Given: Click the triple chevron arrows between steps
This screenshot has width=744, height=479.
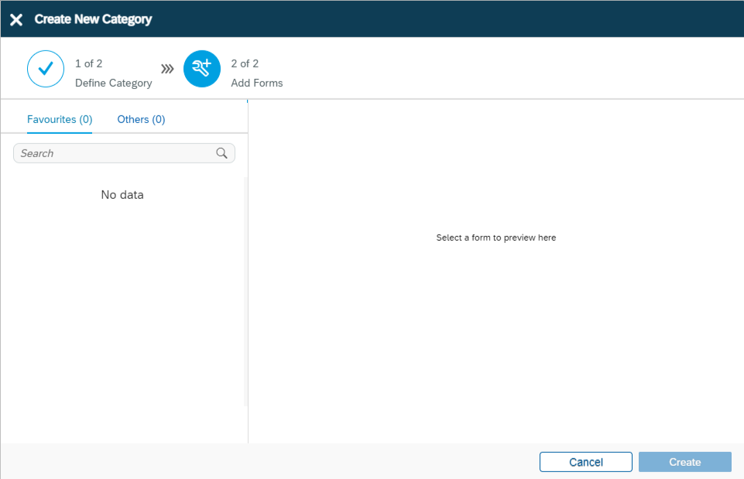Looking at the screenshot, I should pos(167,69).
